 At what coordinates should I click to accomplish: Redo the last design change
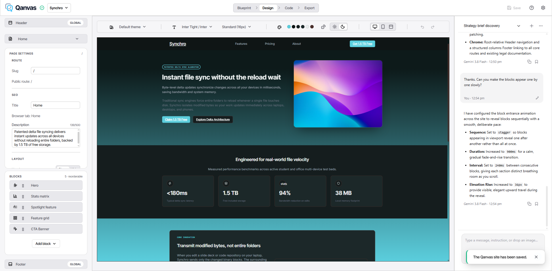pos(433,27)
